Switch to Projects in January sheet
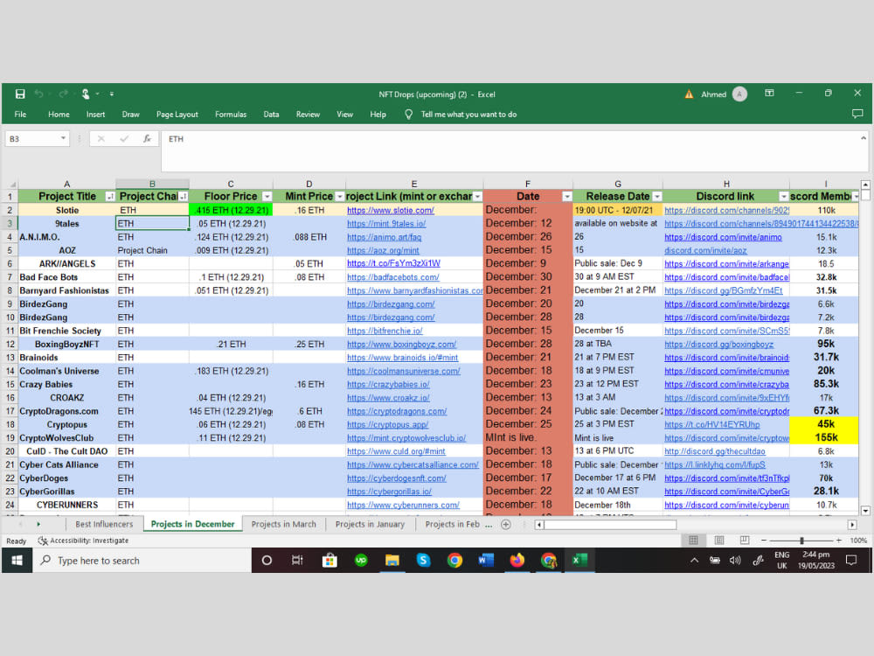874x656 pixels. click(370, 524)
